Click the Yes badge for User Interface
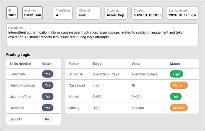The height and width of the screenshot is (131, 205). coord(48,96)
